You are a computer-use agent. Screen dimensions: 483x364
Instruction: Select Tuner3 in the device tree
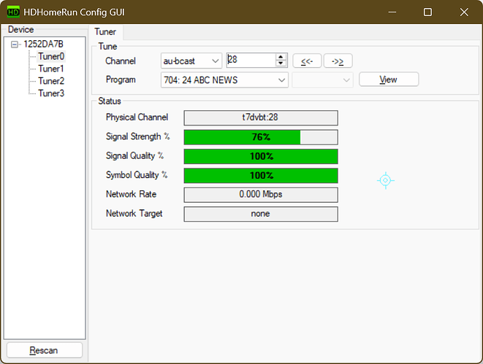pos(51,93)
